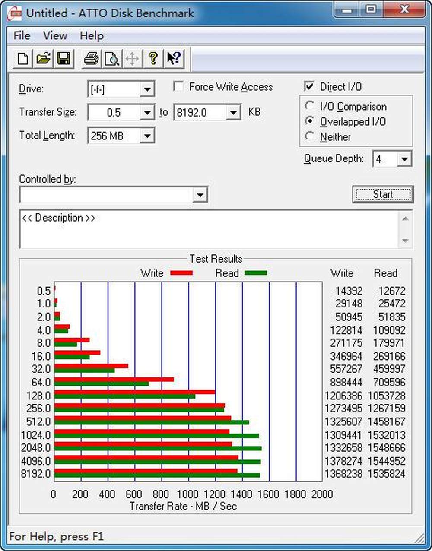The height and width of the screenshot is (551, 432).
Task: Choose the Overlapped I/O radio option
Action: [309, 121]
